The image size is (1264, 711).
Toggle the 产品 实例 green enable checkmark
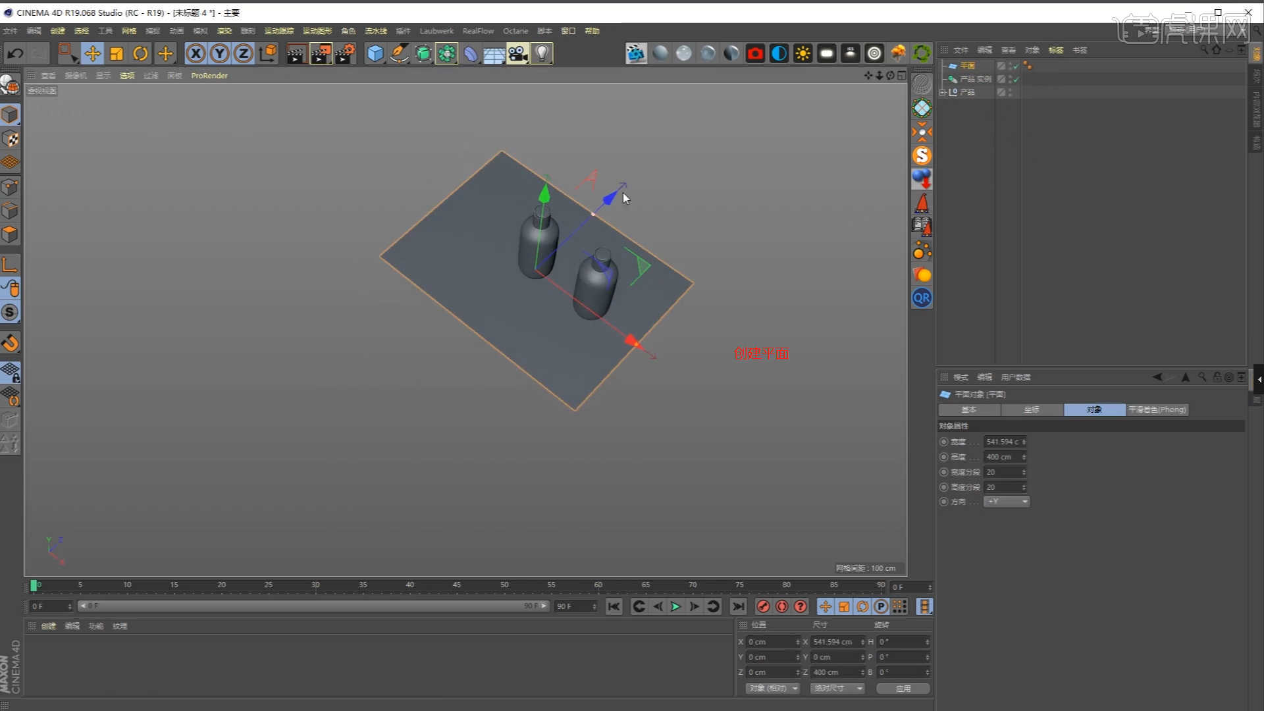1016,79
